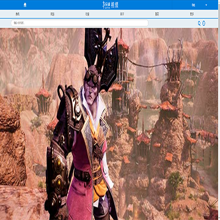The image size is (220, 220).
Task: Click the scrollbar track below the thumb
Action: [x=219, y=142]
